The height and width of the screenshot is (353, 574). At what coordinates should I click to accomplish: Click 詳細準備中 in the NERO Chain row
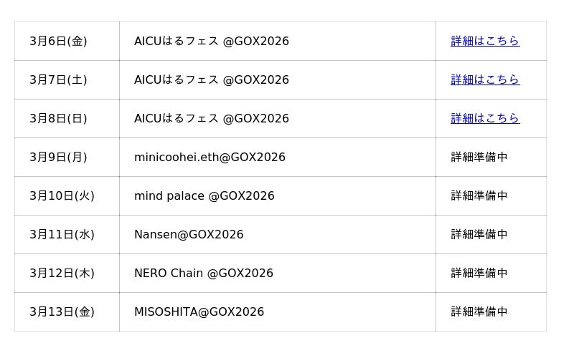pyautogui.click(x=479, y=274)
